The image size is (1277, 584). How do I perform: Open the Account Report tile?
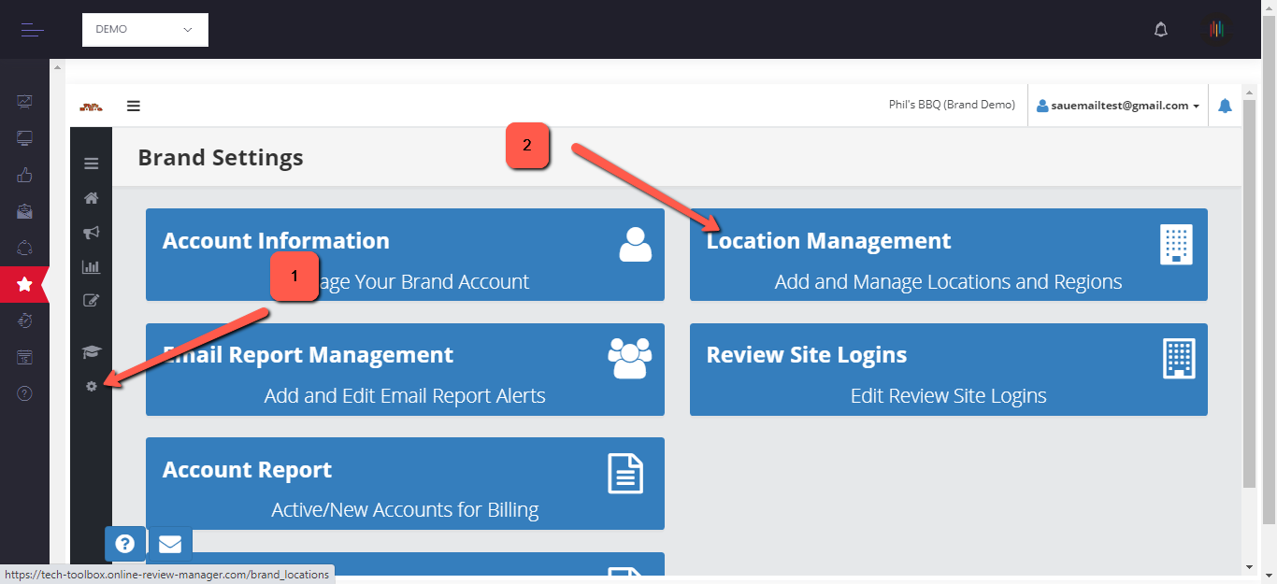pyautogui.click(x=405, y=483)
